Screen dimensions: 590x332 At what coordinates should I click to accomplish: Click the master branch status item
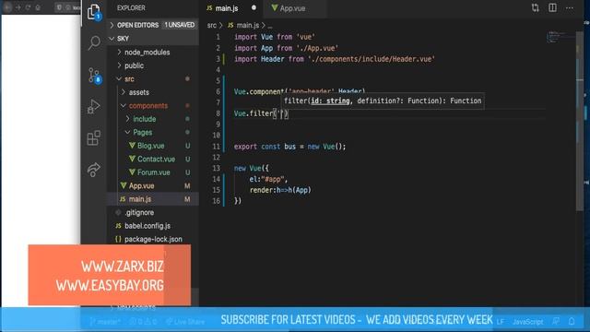point(105,322)
